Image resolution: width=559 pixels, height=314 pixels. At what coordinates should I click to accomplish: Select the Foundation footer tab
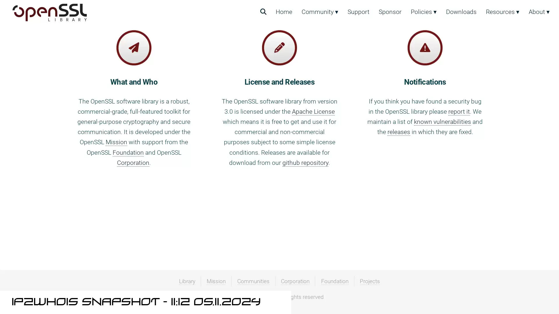[335, 281]
